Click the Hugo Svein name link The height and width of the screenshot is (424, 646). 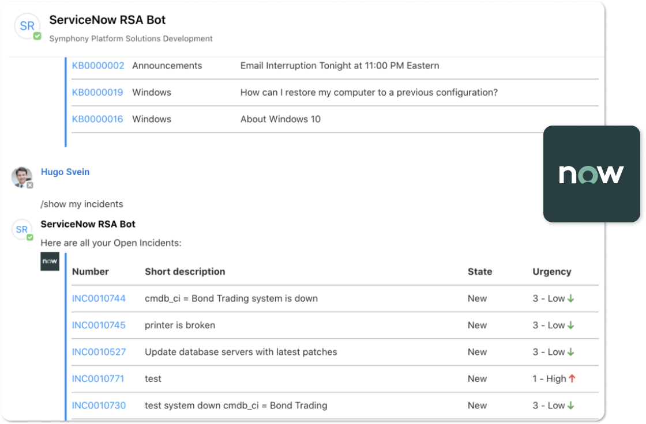65,172
